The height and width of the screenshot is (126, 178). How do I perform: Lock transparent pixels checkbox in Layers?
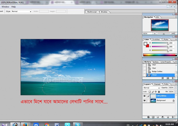point(150,91)
